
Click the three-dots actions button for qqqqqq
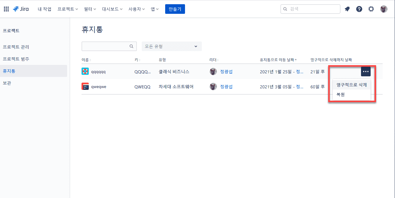pos(366,72)
